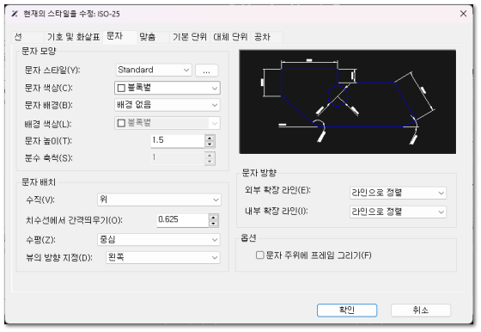Open the 기본 단위 tab
The height and width of the screenshot is (332, 481).
(190, 37)
